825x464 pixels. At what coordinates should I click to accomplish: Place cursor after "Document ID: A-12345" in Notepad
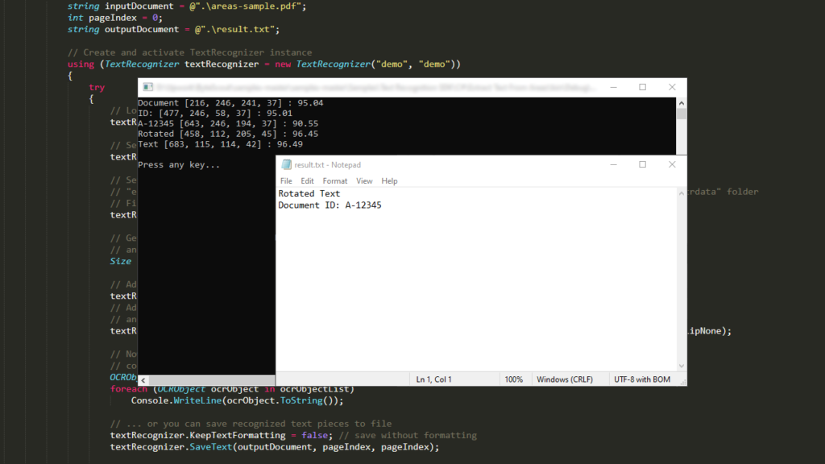(x=383, y=205)
